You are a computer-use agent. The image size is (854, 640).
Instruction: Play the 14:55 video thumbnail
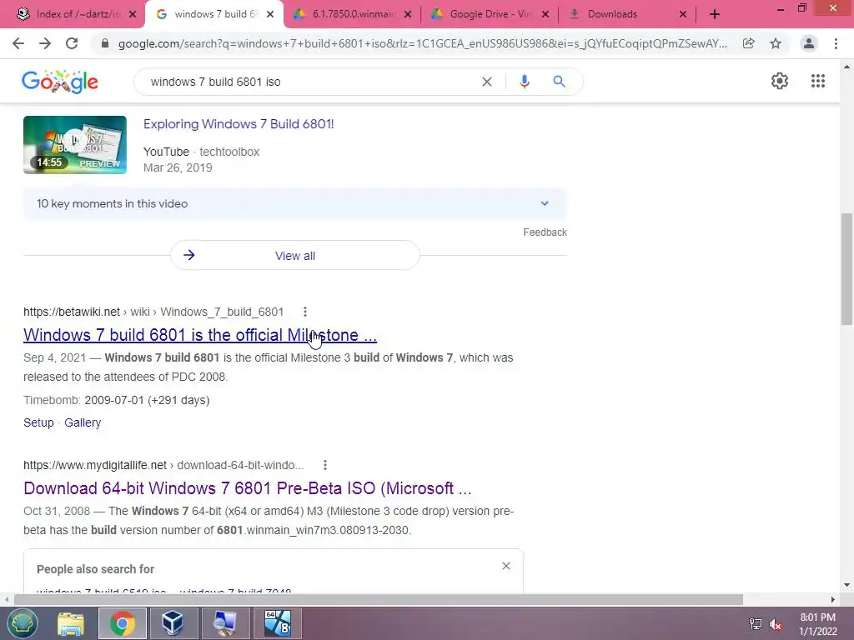[74, 145]
